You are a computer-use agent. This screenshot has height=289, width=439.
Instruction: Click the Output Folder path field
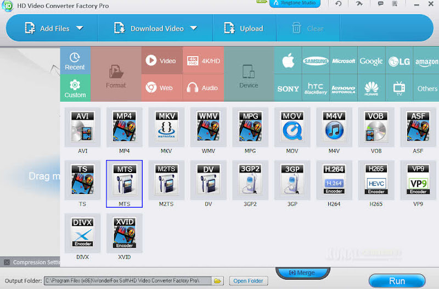pos(128,281)
